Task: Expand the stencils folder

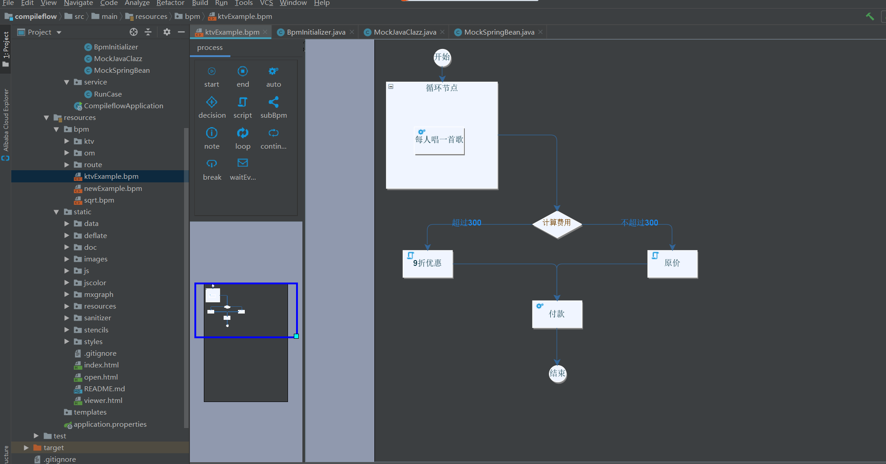Action: 67,329
